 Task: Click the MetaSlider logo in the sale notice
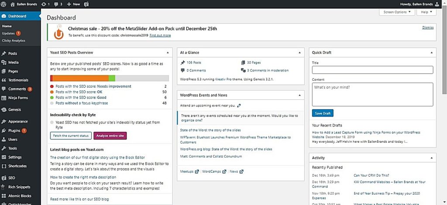coord(58,31)
